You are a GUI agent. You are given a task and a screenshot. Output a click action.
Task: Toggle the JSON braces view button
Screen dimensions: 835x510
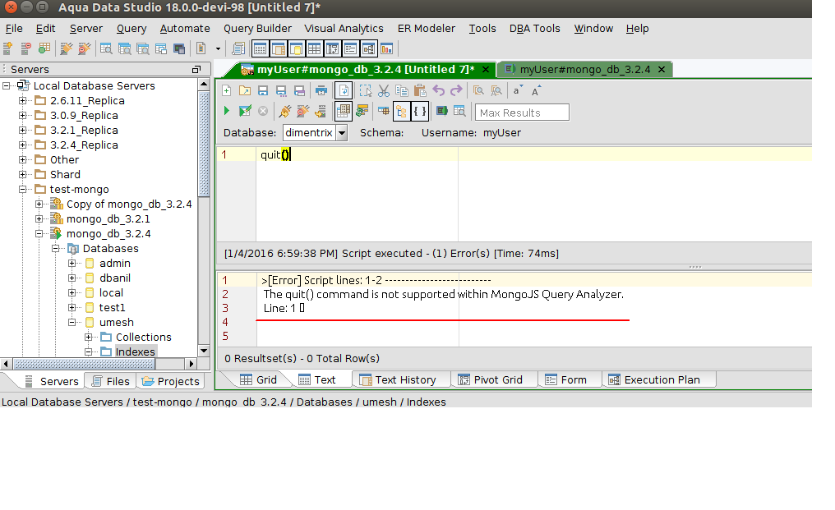[x=420, y=111]
